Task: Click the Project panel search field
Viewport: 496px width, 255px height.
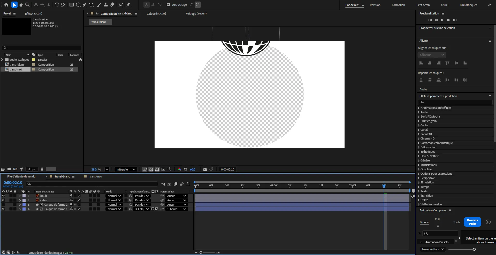Action: [x=42, y=48]
